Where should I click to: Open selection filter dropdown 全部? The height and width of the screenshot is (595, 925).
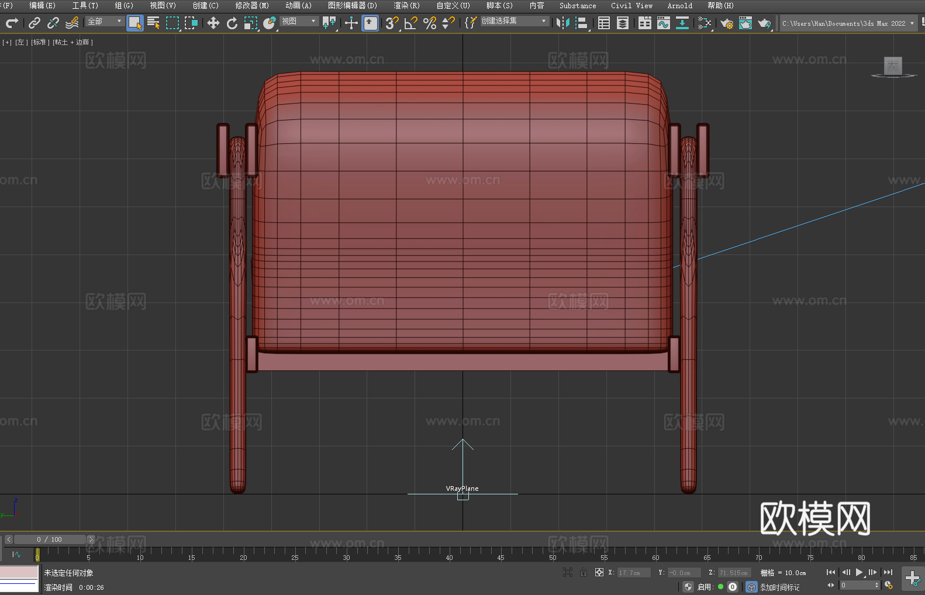click(105, 21)
